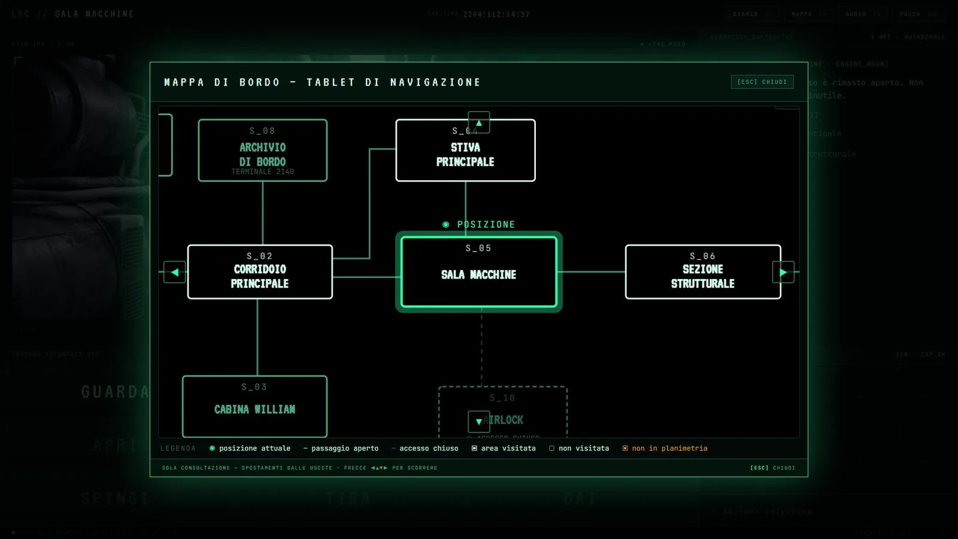Click the TERMINALE 2140 label in Archivio

pos(263,172)
